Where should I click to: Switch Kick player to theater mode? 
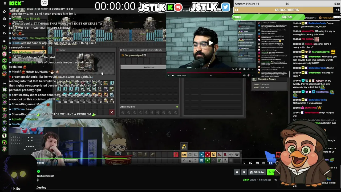(x=264, y=163)
